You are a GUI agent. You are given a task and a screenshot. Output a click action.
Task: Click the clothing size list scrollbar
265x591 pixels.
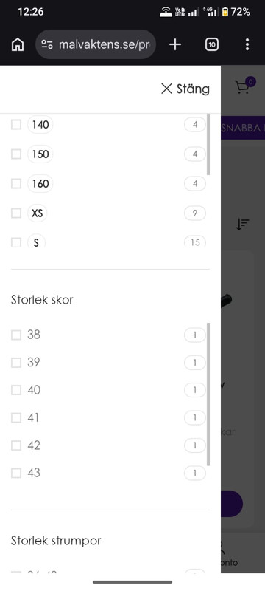[208, 144]
